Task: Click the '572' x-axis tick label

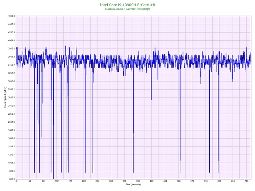Action: (192, 181)
